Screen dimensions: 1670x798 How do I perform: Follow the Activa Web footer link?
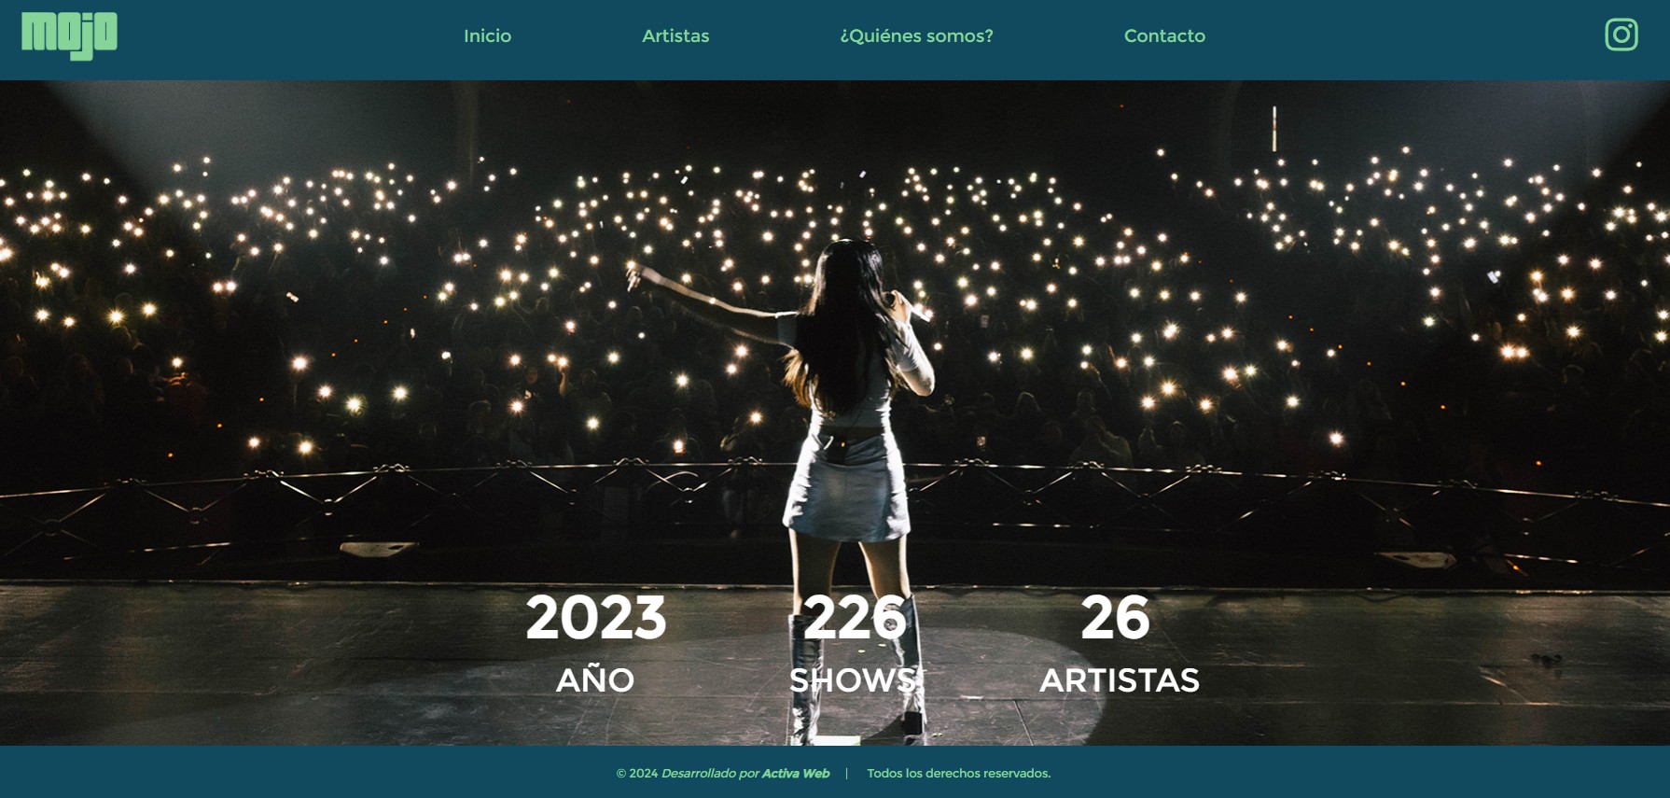click(796, 773)
